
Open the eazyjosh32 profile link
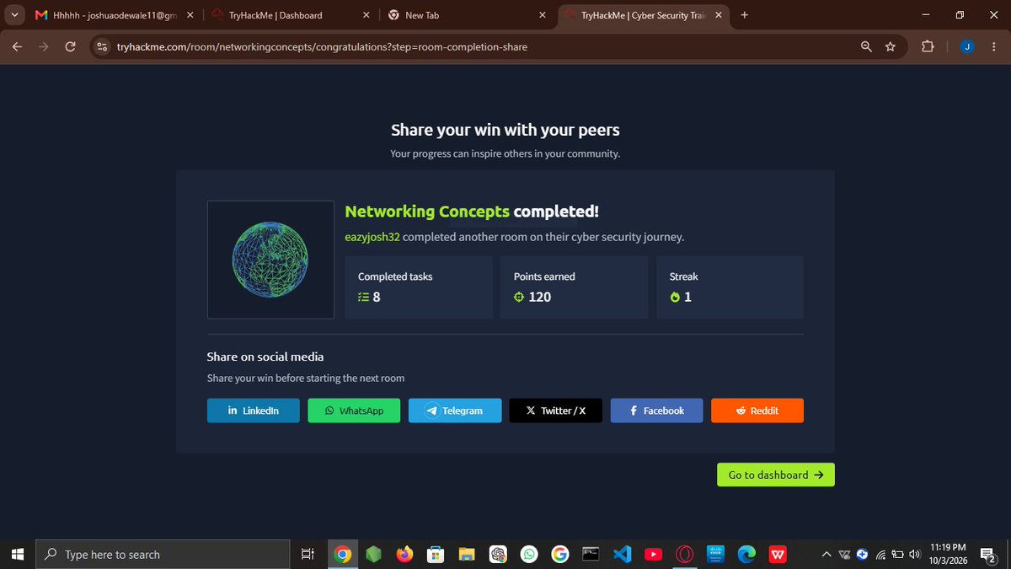coord(372,237)
